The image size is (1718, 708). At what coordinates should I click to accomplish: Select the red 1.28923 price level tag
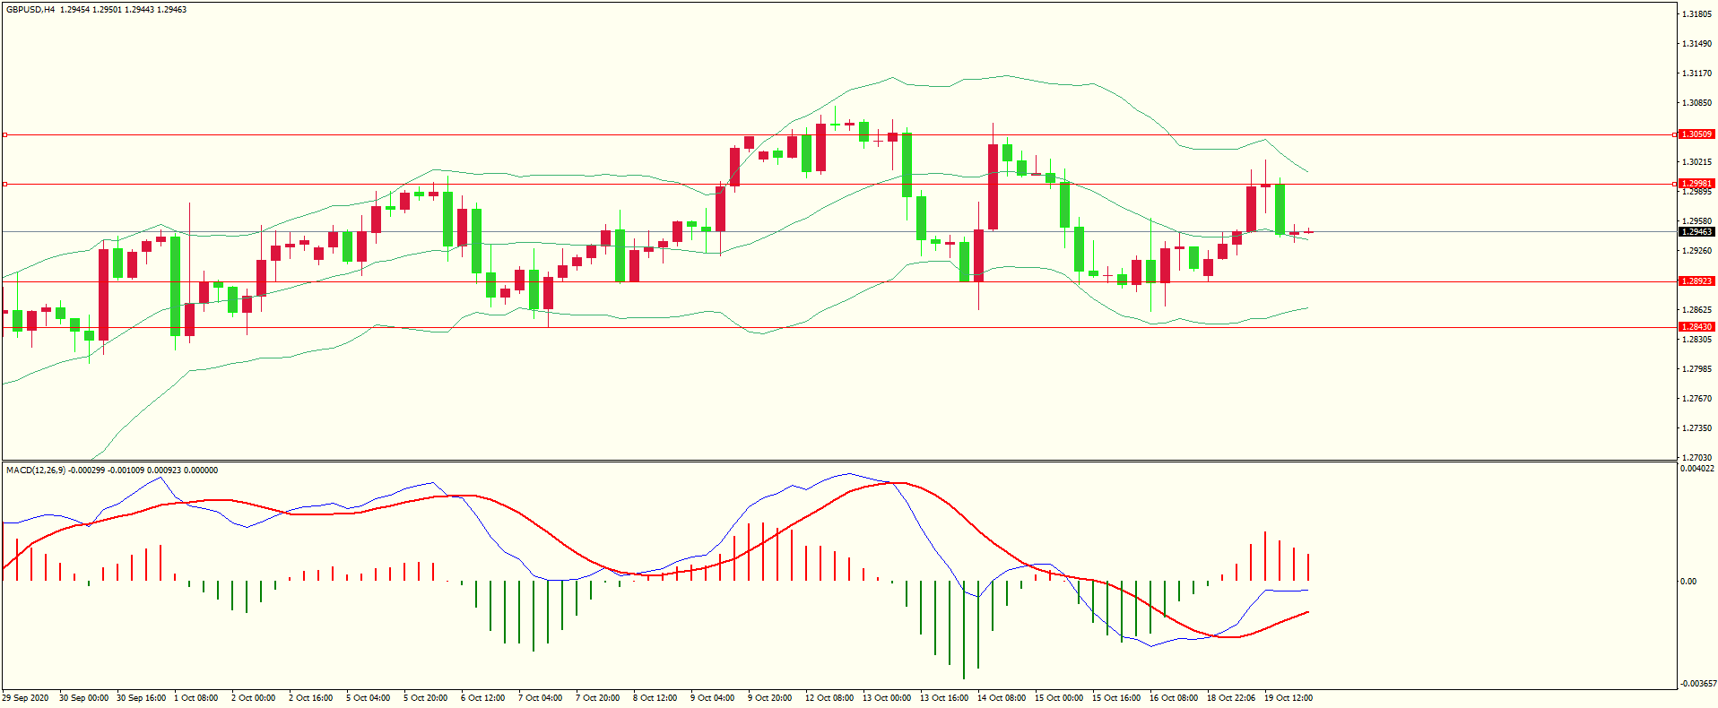pyautogui.click(x=1696, y=281)
